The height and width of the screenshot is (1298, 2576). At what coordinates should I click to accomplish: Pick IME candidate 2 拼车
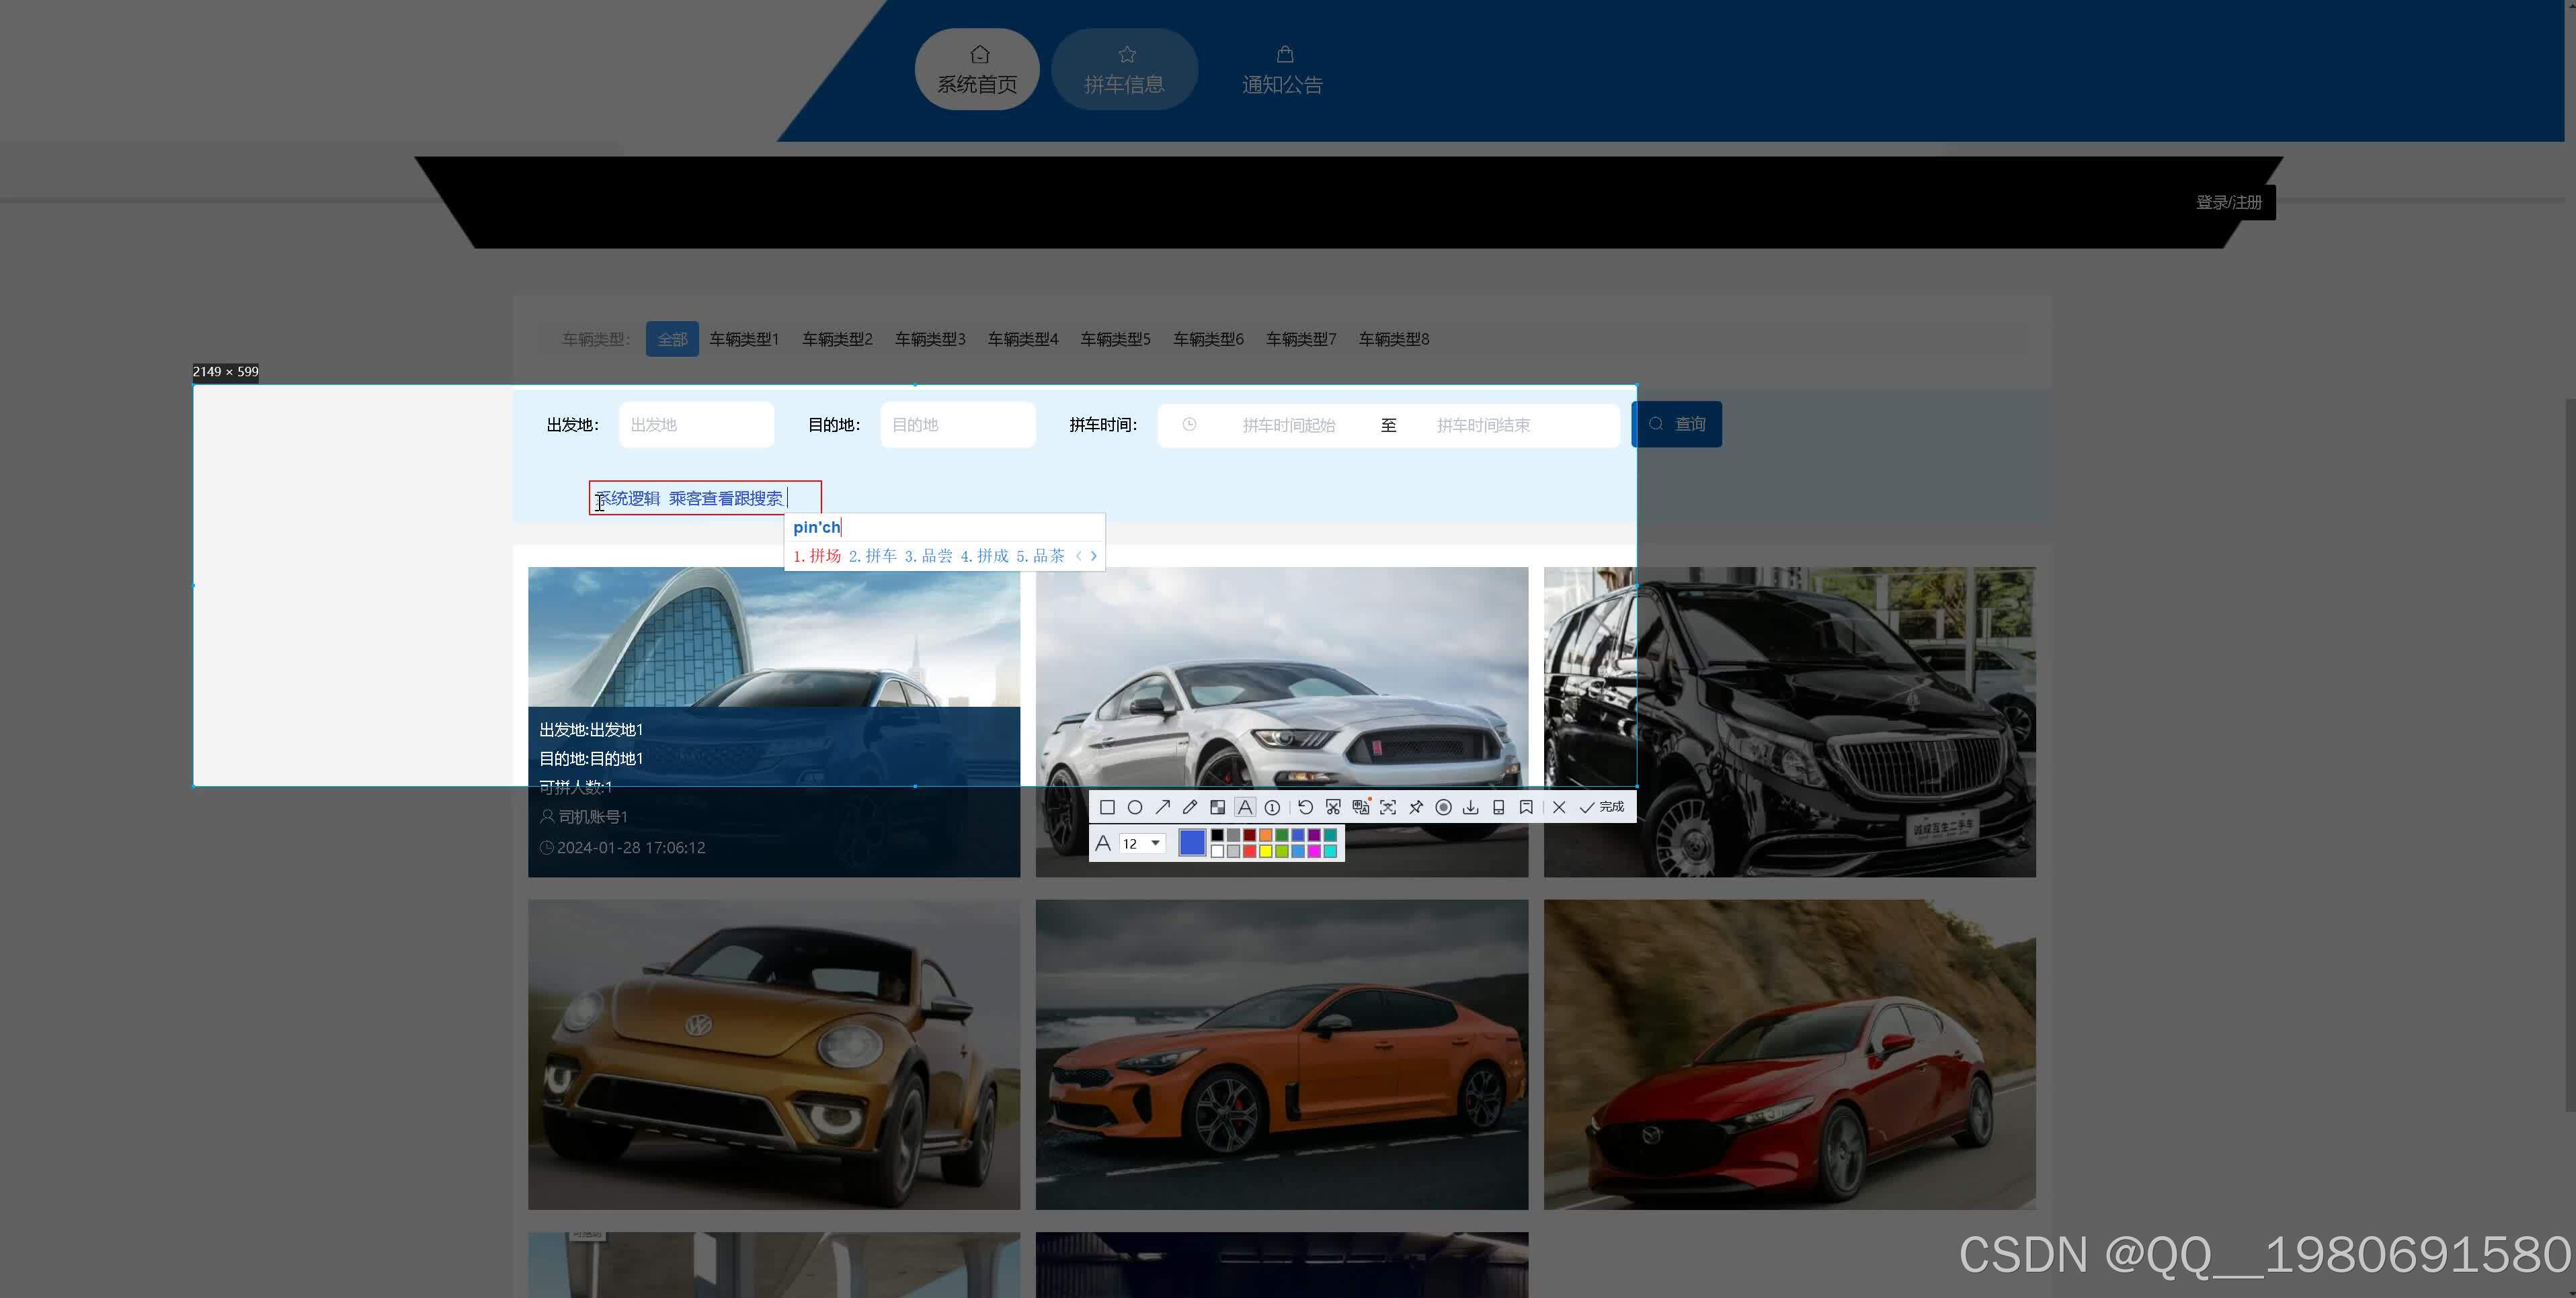(872, 556)
